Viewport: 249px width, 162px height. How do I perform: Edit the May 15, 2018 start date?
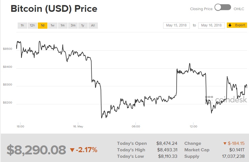coord(176,25)
